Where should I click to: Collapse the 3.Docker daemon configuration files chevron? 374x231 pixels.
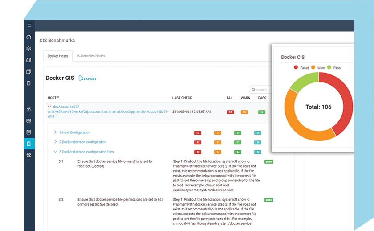55,152
